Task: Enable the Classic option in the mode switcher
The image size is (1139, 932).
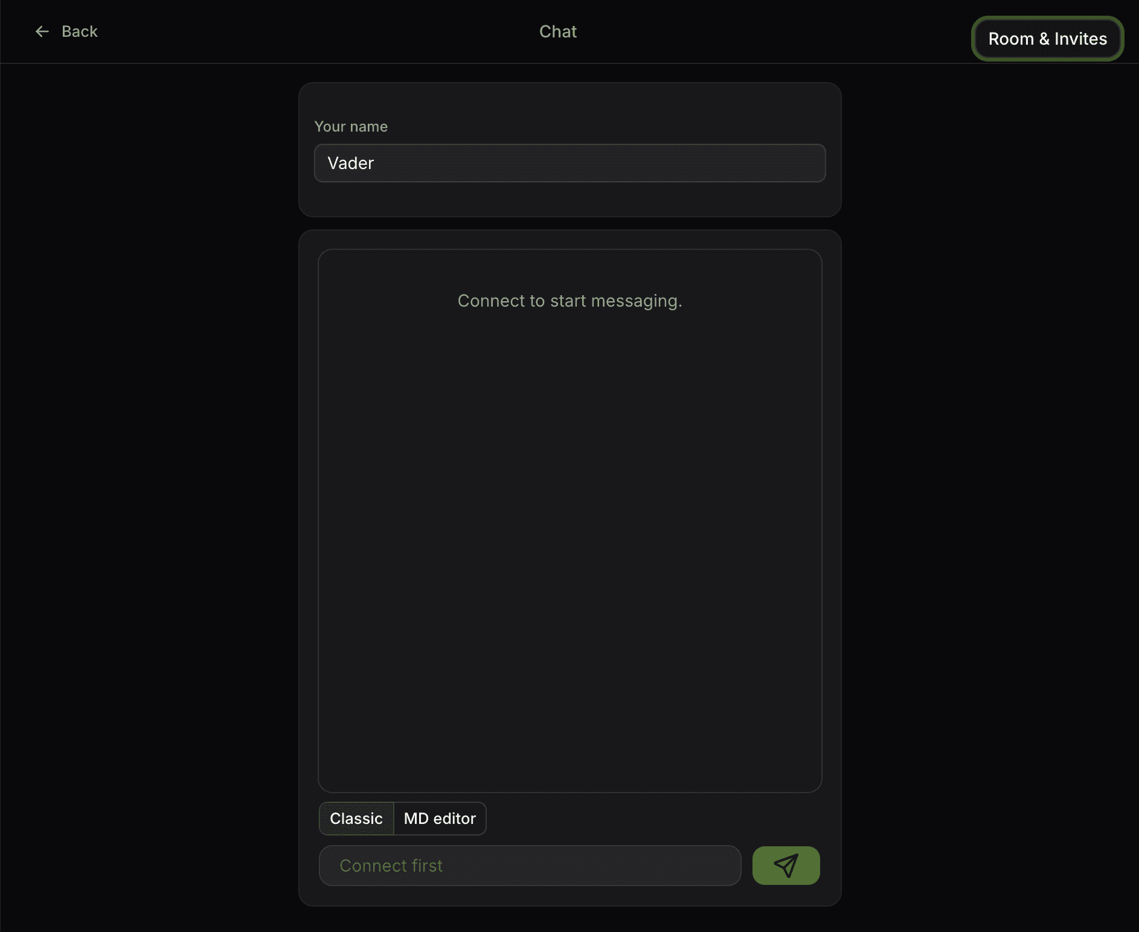Action: point(356,819)
